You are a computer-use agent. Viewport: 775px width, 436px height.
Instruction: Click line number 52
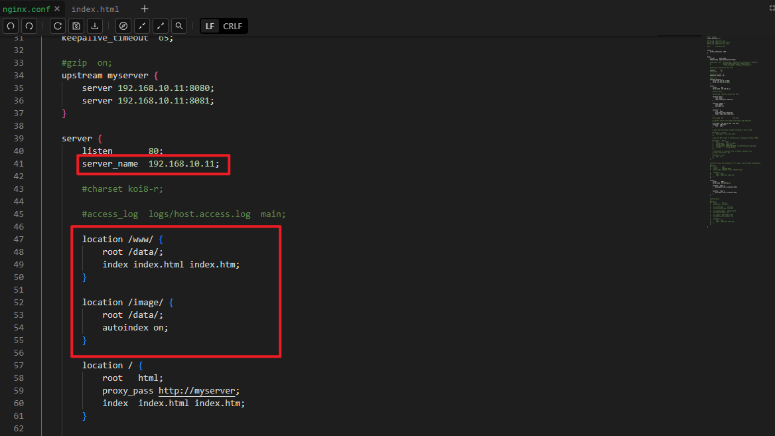click(19, 302)
